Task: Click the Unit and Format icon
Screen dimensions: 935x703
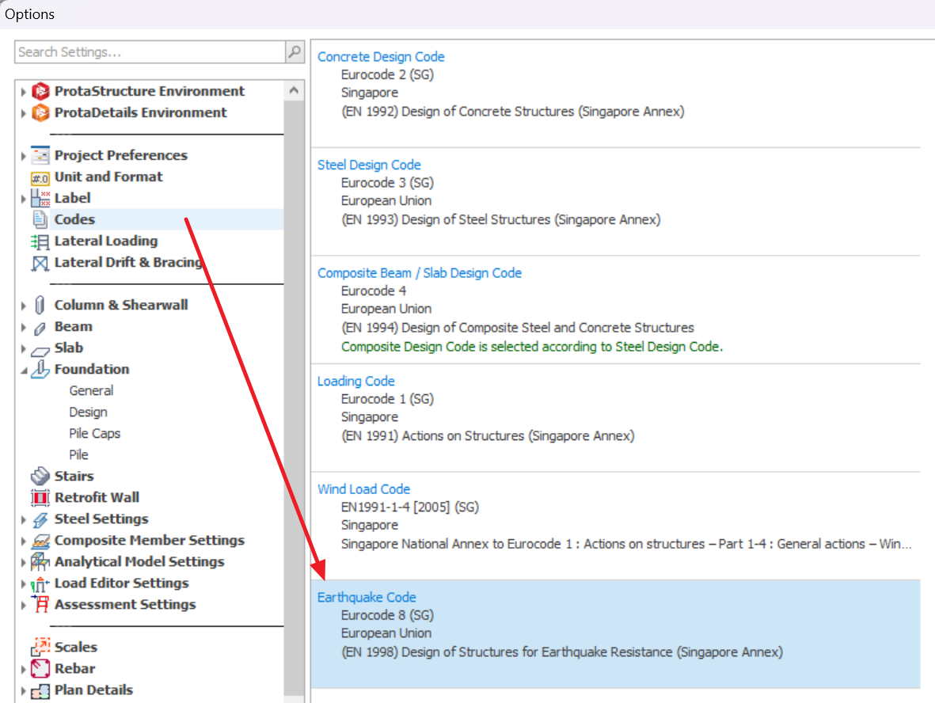Action: [40, 177]
